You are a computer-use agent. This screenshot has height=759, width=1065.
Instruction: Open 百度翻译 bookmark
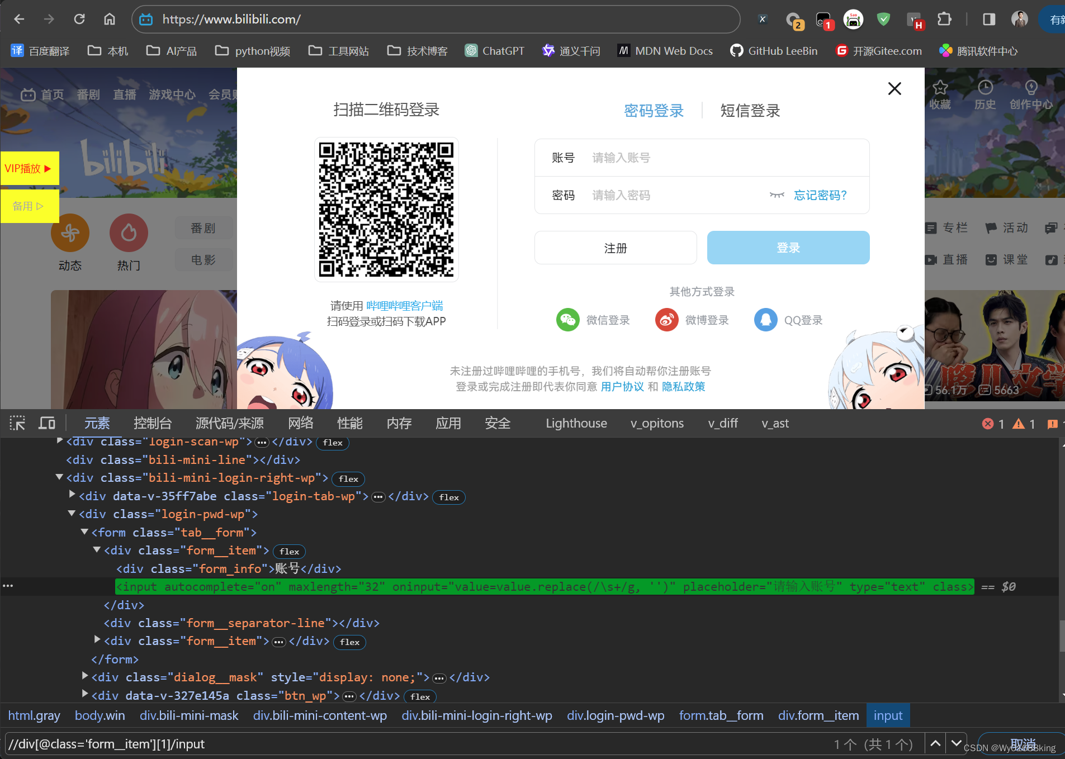pyautogui.click(x=40, y=51)
